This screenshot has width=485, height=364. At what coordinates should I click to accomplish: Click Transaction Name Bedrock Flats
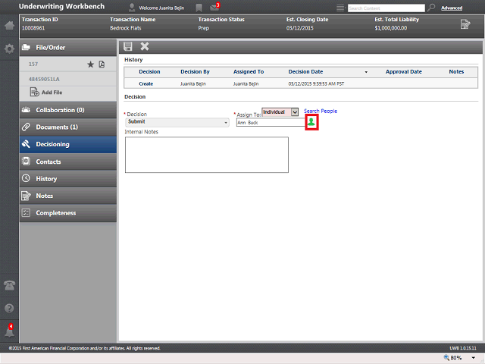pyautogui.click(x=126, y=28)
